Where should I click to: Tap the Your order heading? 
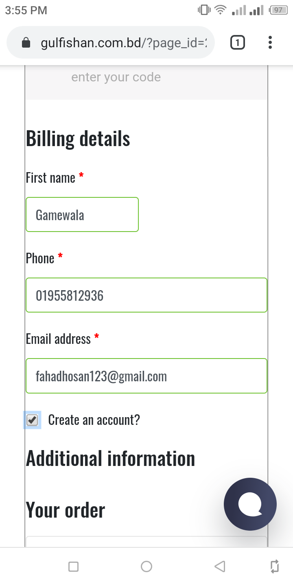(x=66, y=510)
